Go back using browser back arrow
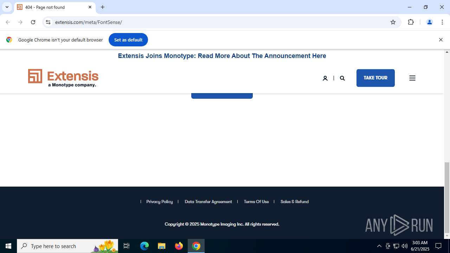 click(x=8, y=22)
